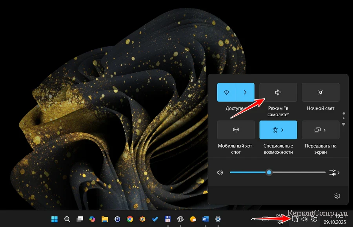Turn on Night light (Ночной свет)
Image resolution: width=353 pixels, height=227 pixels.
click(320, 93)
